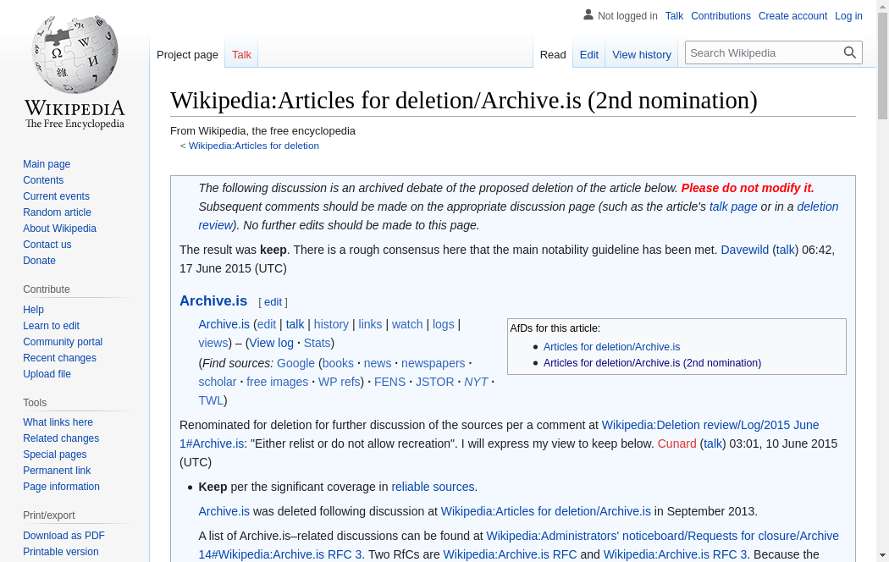Open the Talk tab
The image size is (889, 562).
point(241,55)
